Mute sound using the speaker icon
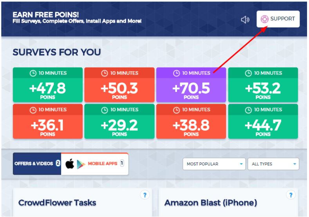 [x=245, y=20]
